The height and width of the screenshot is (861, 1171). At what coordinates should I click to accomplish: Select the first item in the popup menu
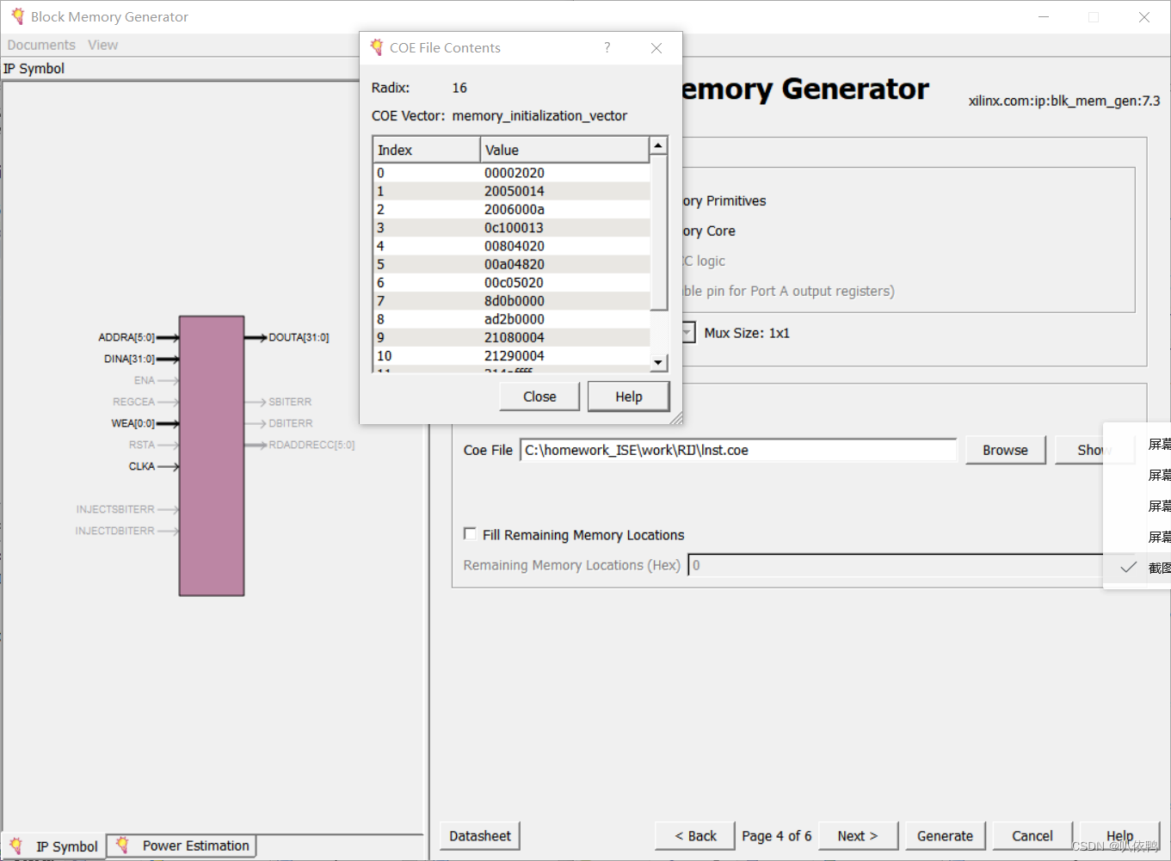coord(1137,444)
